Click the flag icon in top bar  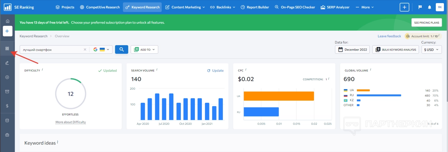pyautogui.click(x=420, y=7)
